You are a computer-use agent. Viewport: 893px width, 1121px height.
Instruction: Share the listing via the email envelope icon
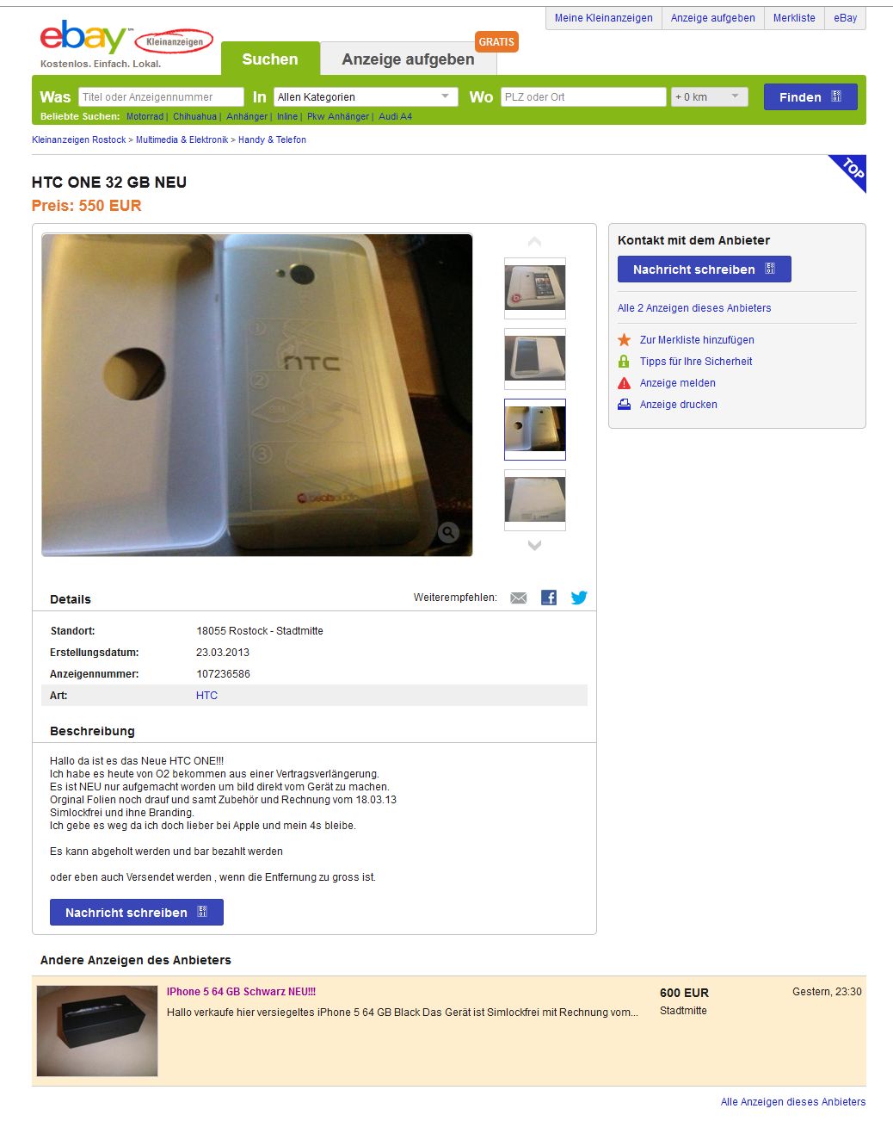[518, 598]
